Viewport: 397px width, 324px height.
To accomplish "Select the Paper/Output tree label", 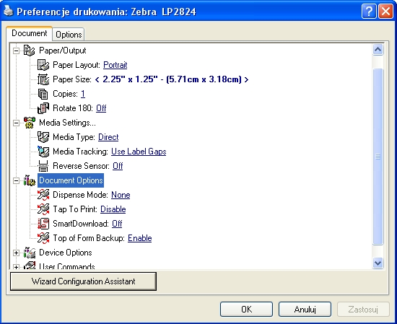I will pyautogui.click(x=63, y=51).
